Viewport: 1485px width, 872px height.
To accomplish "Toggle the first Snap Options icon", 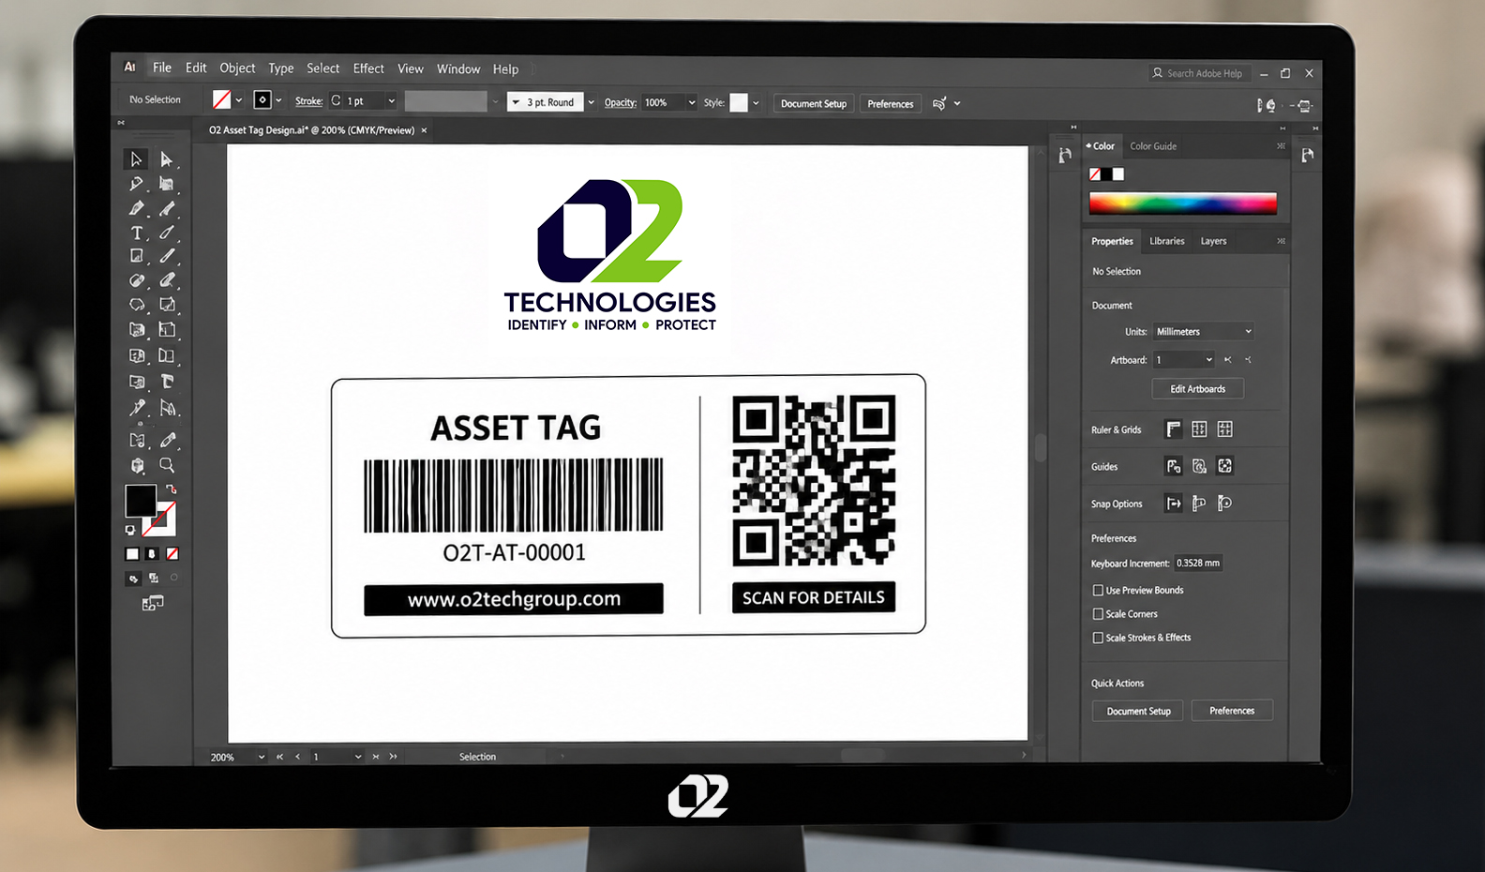I will [x=1173, y=504].
